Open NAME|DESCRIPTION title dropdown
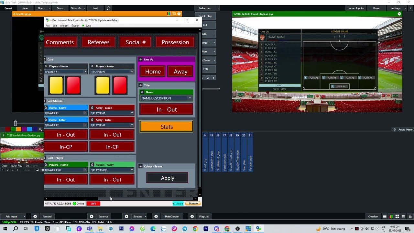Image resolution: width=414 pixels, height=233 pixels. (166, 98)
